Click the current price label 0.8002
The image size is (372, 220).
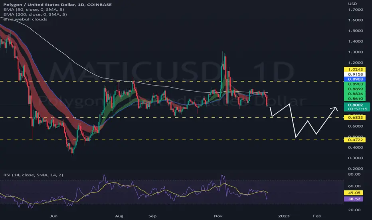click(355, 105)
